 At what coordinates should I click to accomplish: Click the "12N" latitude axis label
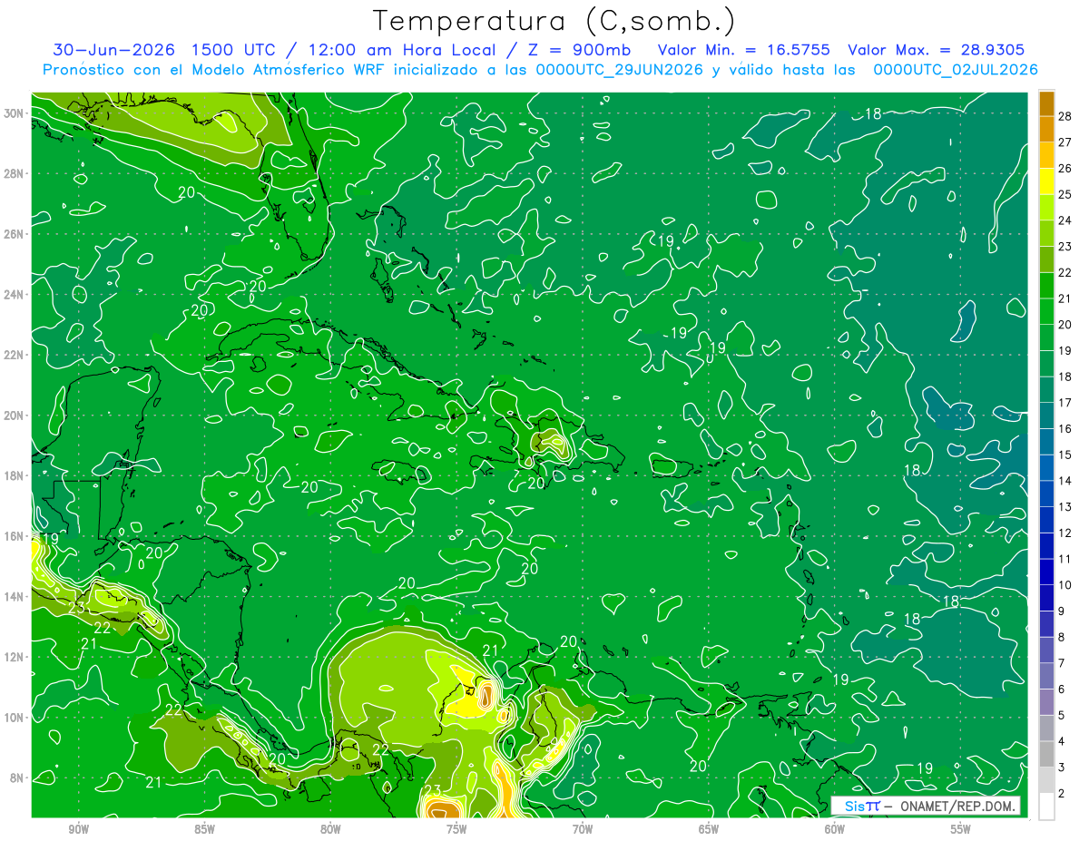coord(15,657)
